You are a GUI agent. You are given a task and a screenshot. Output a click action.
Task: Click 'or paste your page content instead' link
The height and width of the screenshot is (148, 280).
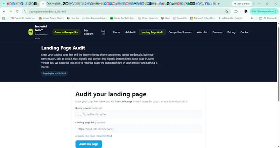click(x=93, y=136)
